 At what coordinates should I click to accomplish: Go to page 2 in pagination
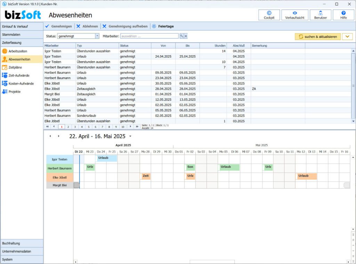tap(68, 127)
